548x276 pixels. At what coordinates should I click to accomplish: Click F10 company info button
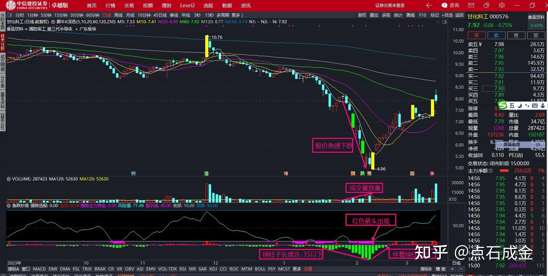click(423, 15)
